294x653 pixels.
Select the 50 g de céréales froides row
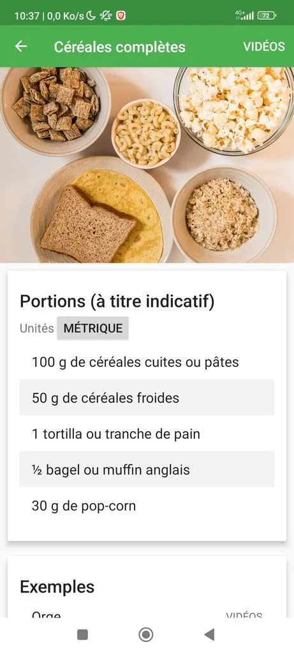(x=147, y=398)
